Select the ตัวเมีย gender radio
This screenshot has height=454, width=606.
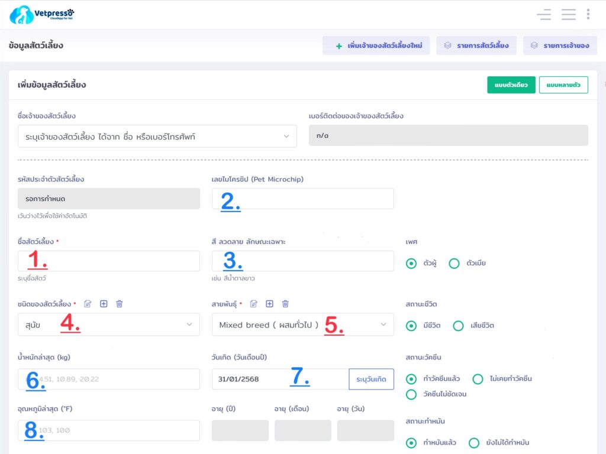tap(454, 264)
